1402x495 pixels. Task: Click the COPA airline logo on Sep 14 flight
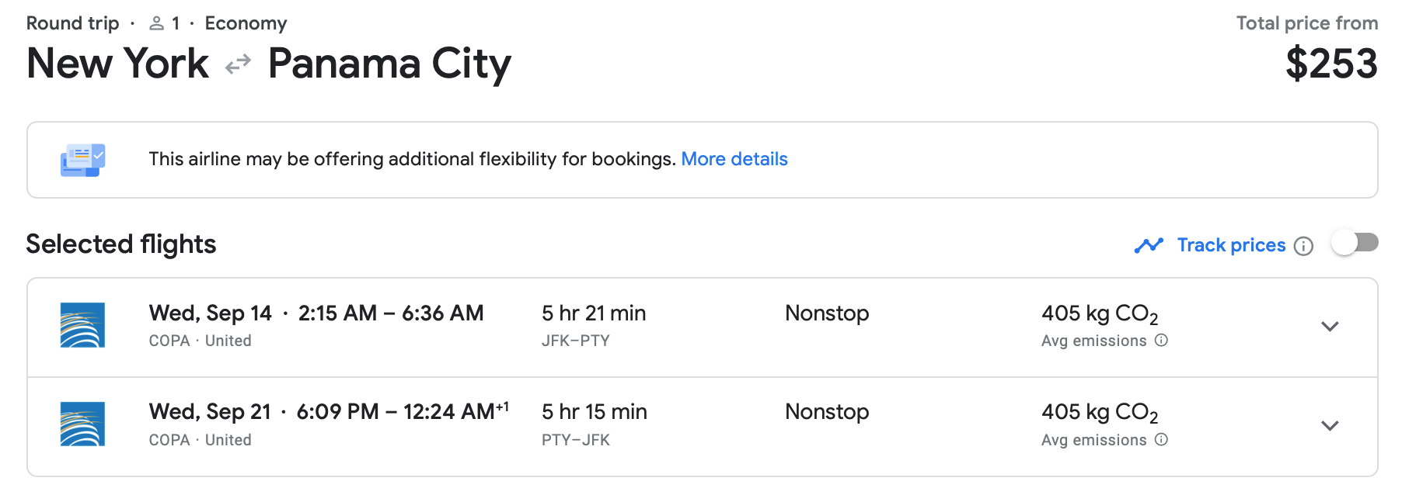point(82,325)
